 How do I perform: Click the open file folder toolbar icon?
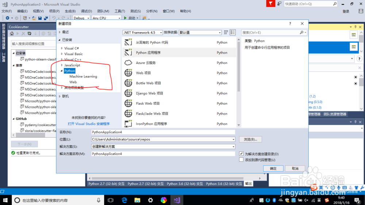click(34, 18)
